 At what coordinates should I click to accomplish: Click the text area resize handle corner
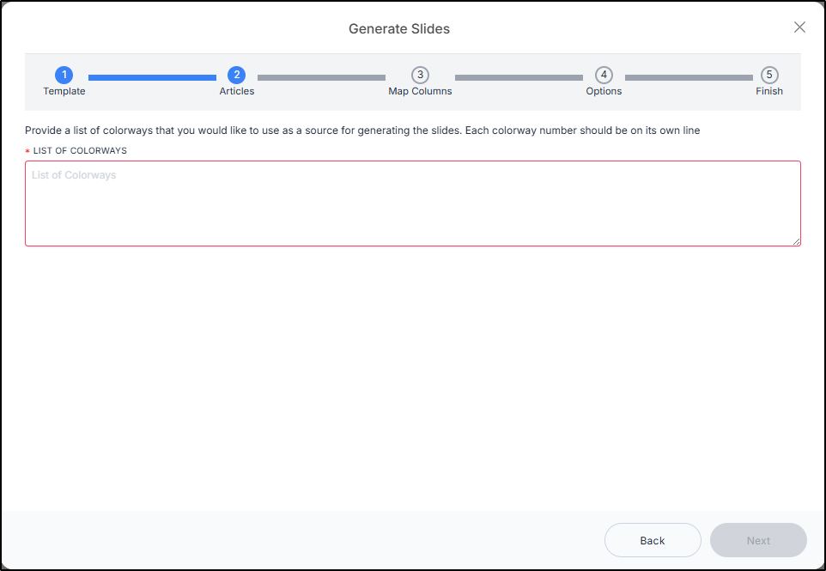(x=797, y=242)
